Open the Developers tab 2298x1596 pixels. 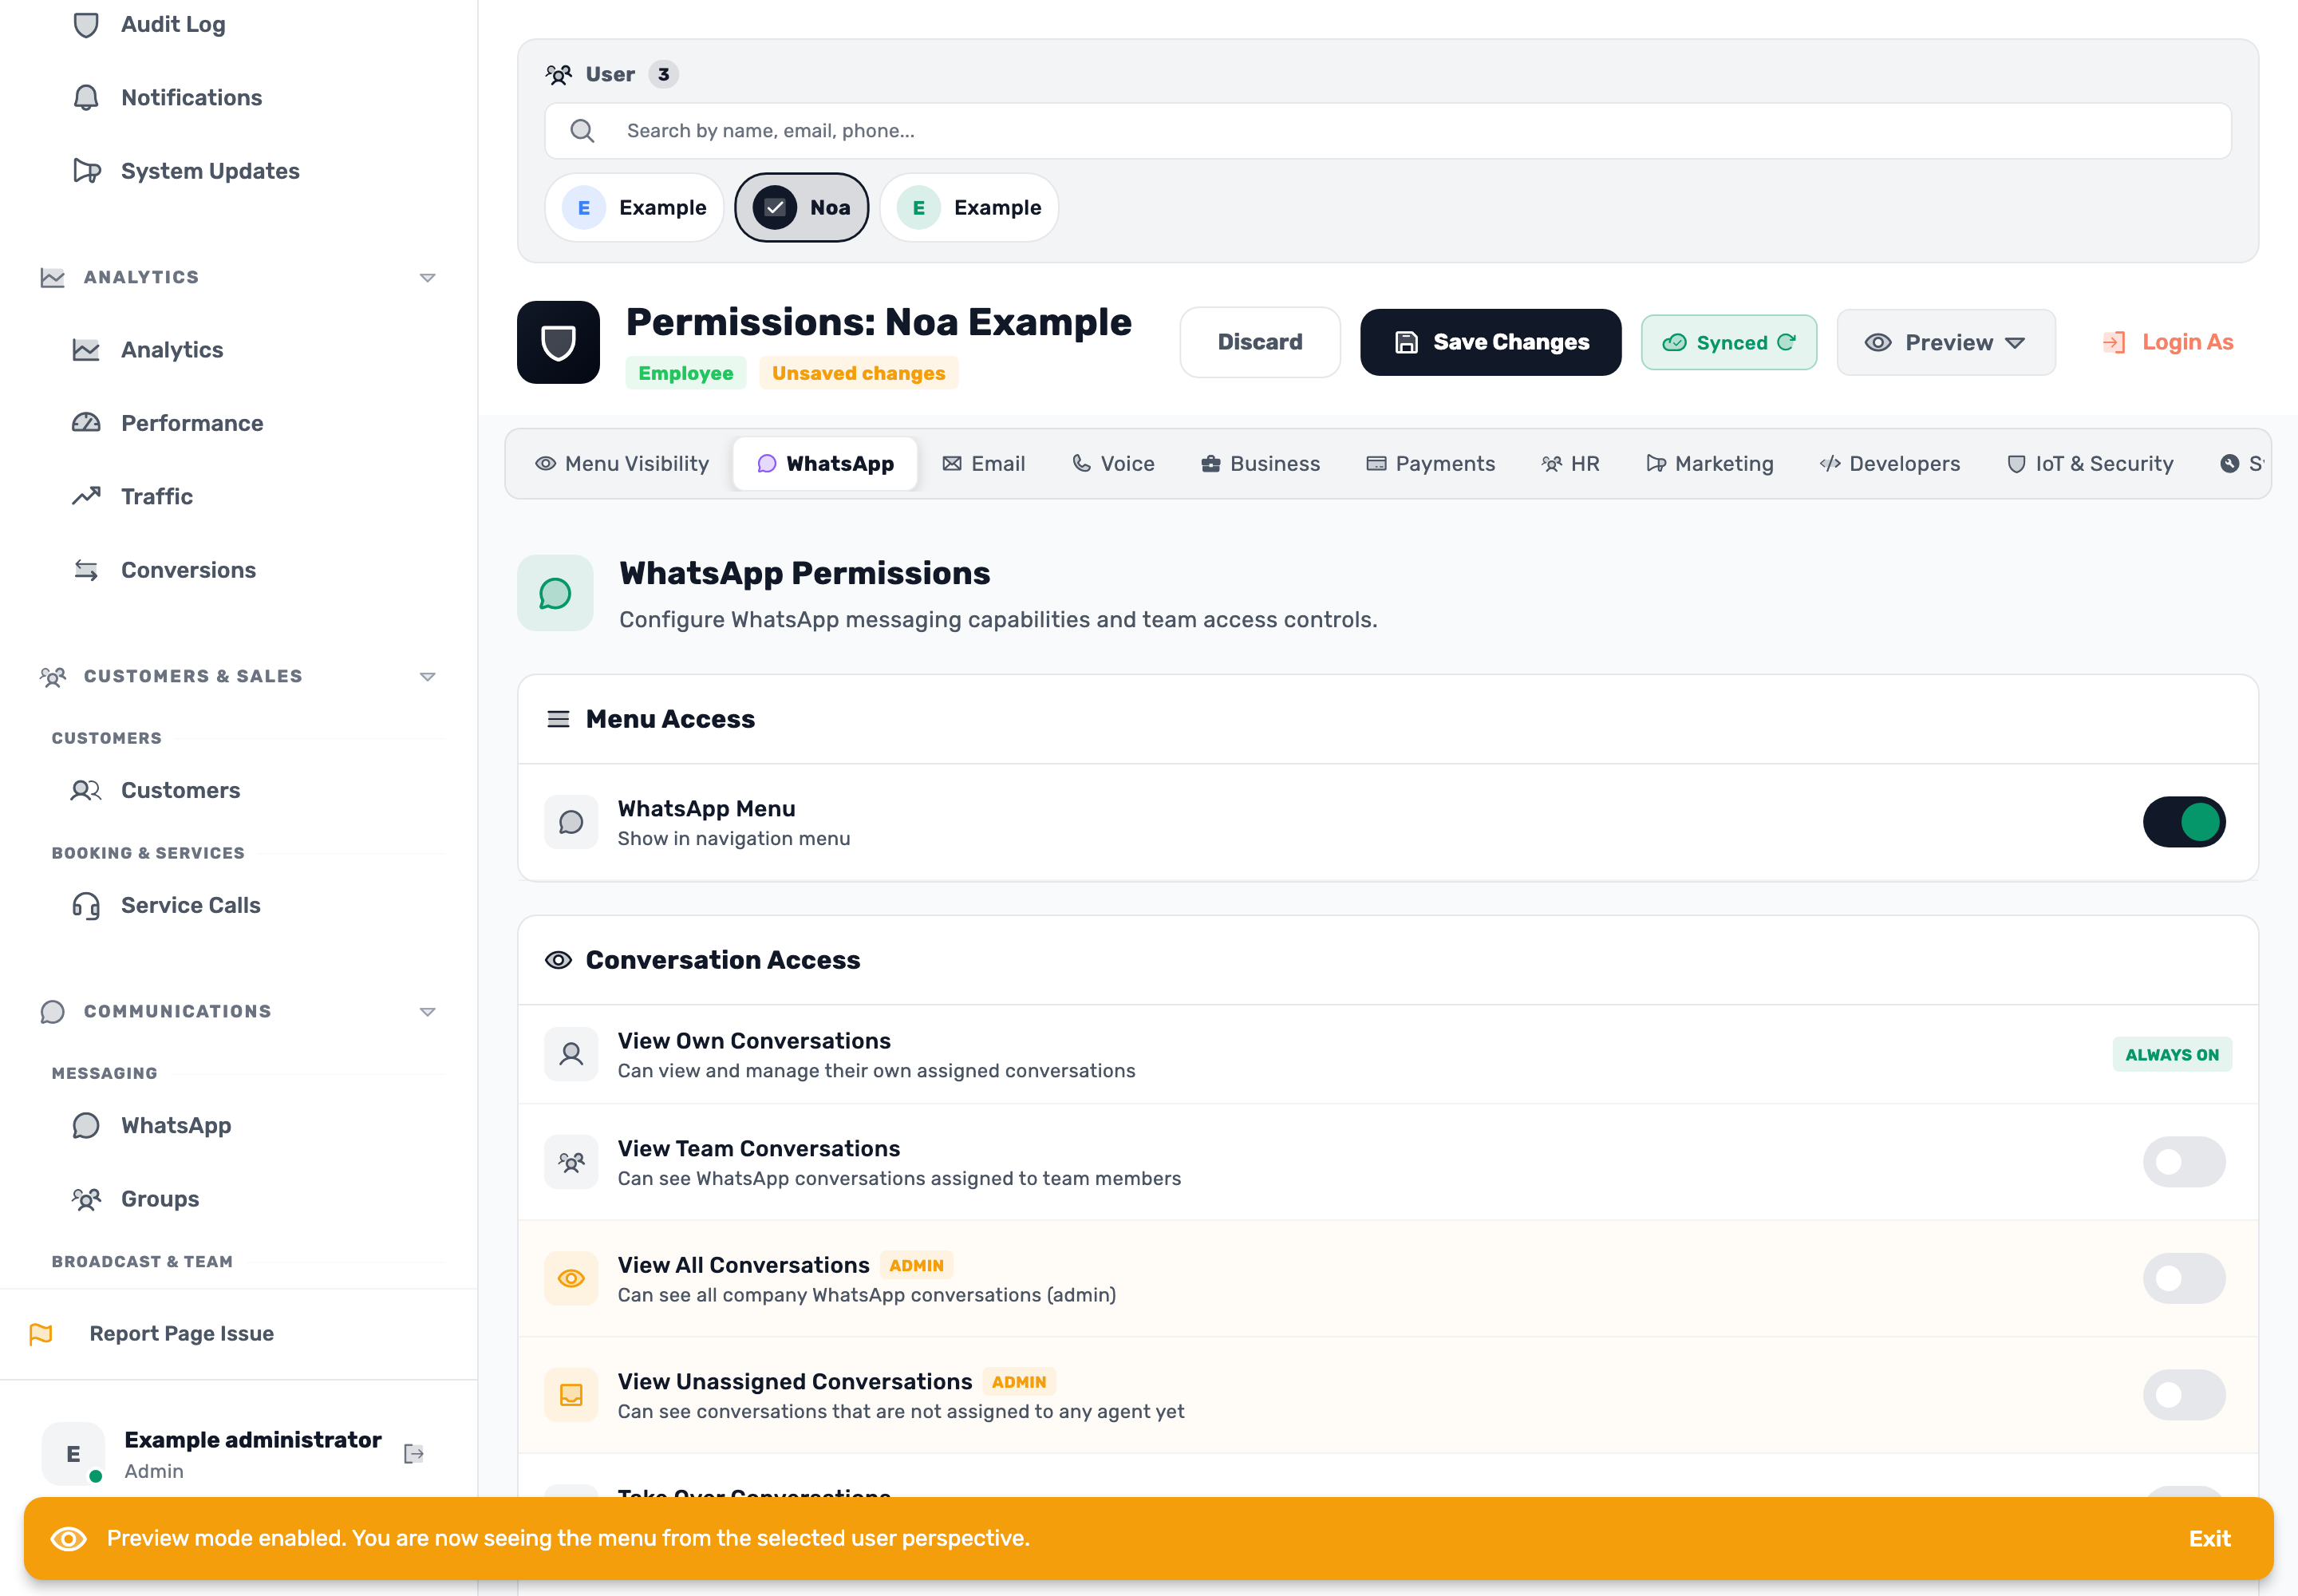[x=1889, y=464]
